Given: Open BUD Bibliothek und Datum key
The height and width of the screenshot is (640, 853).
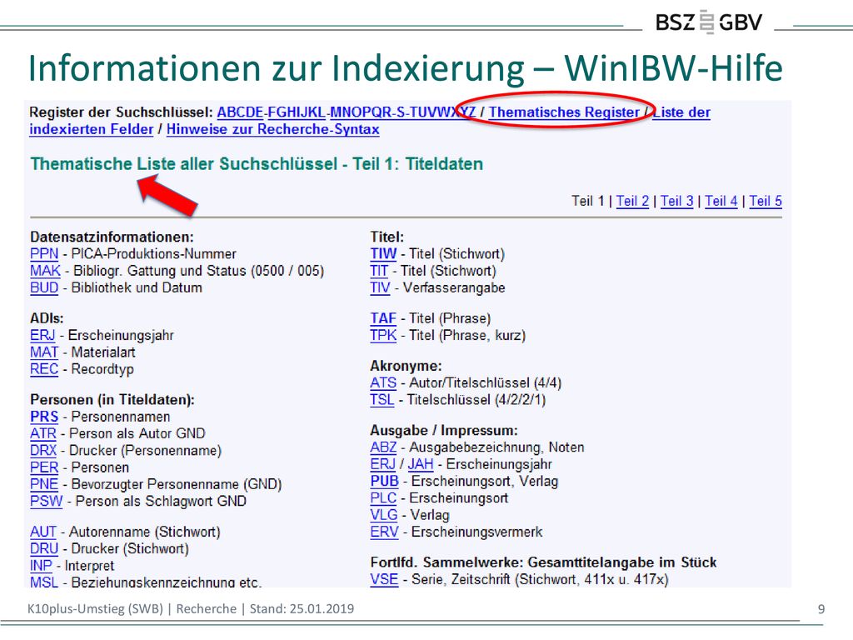Looking at the screenshot, I should (x=44, y=287).
